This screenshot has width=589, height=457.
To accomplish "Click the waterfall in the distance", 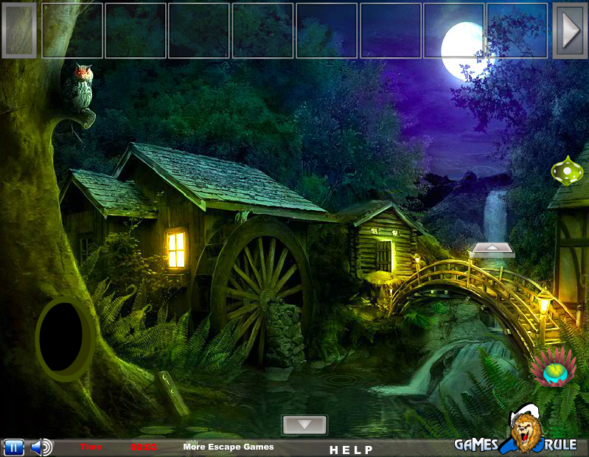I will coord(495,216).
